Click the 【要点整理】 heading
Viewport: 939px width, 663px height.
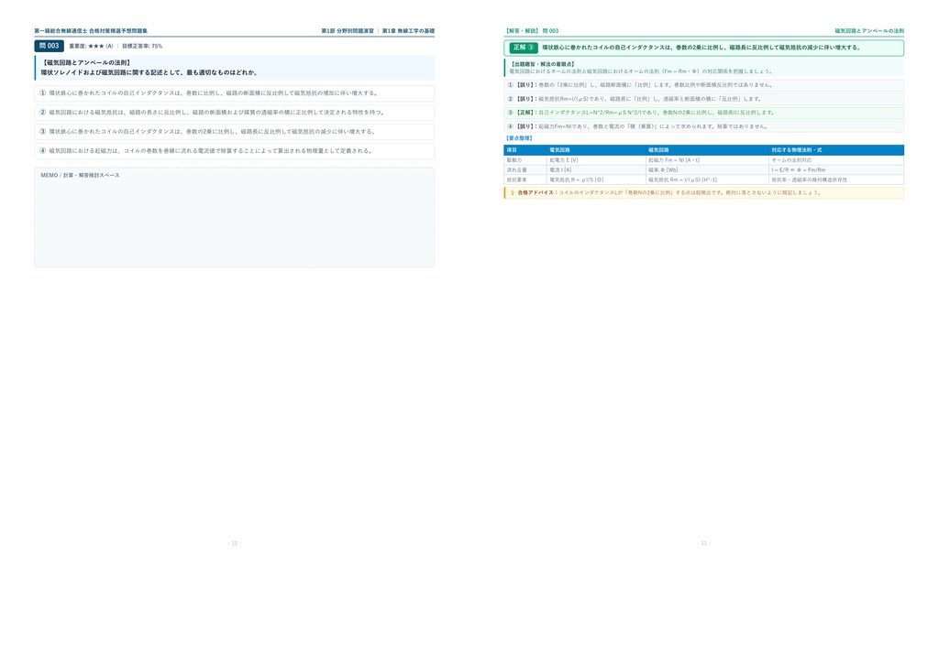pyautogui.click(x=519, y=138)
